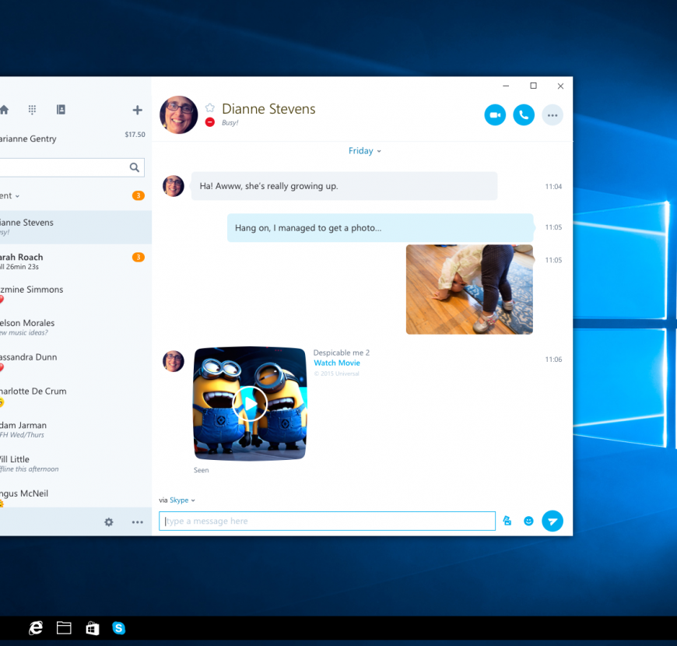Open Sarah Roach conversation

coord(75,262)
